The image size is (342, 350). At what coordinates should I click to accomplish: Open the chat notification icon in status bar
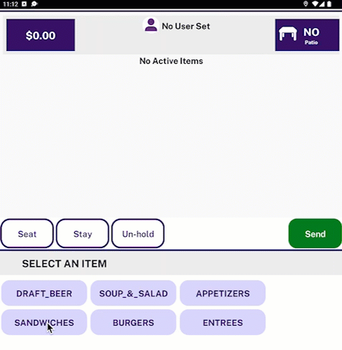[x=34, y=4]
